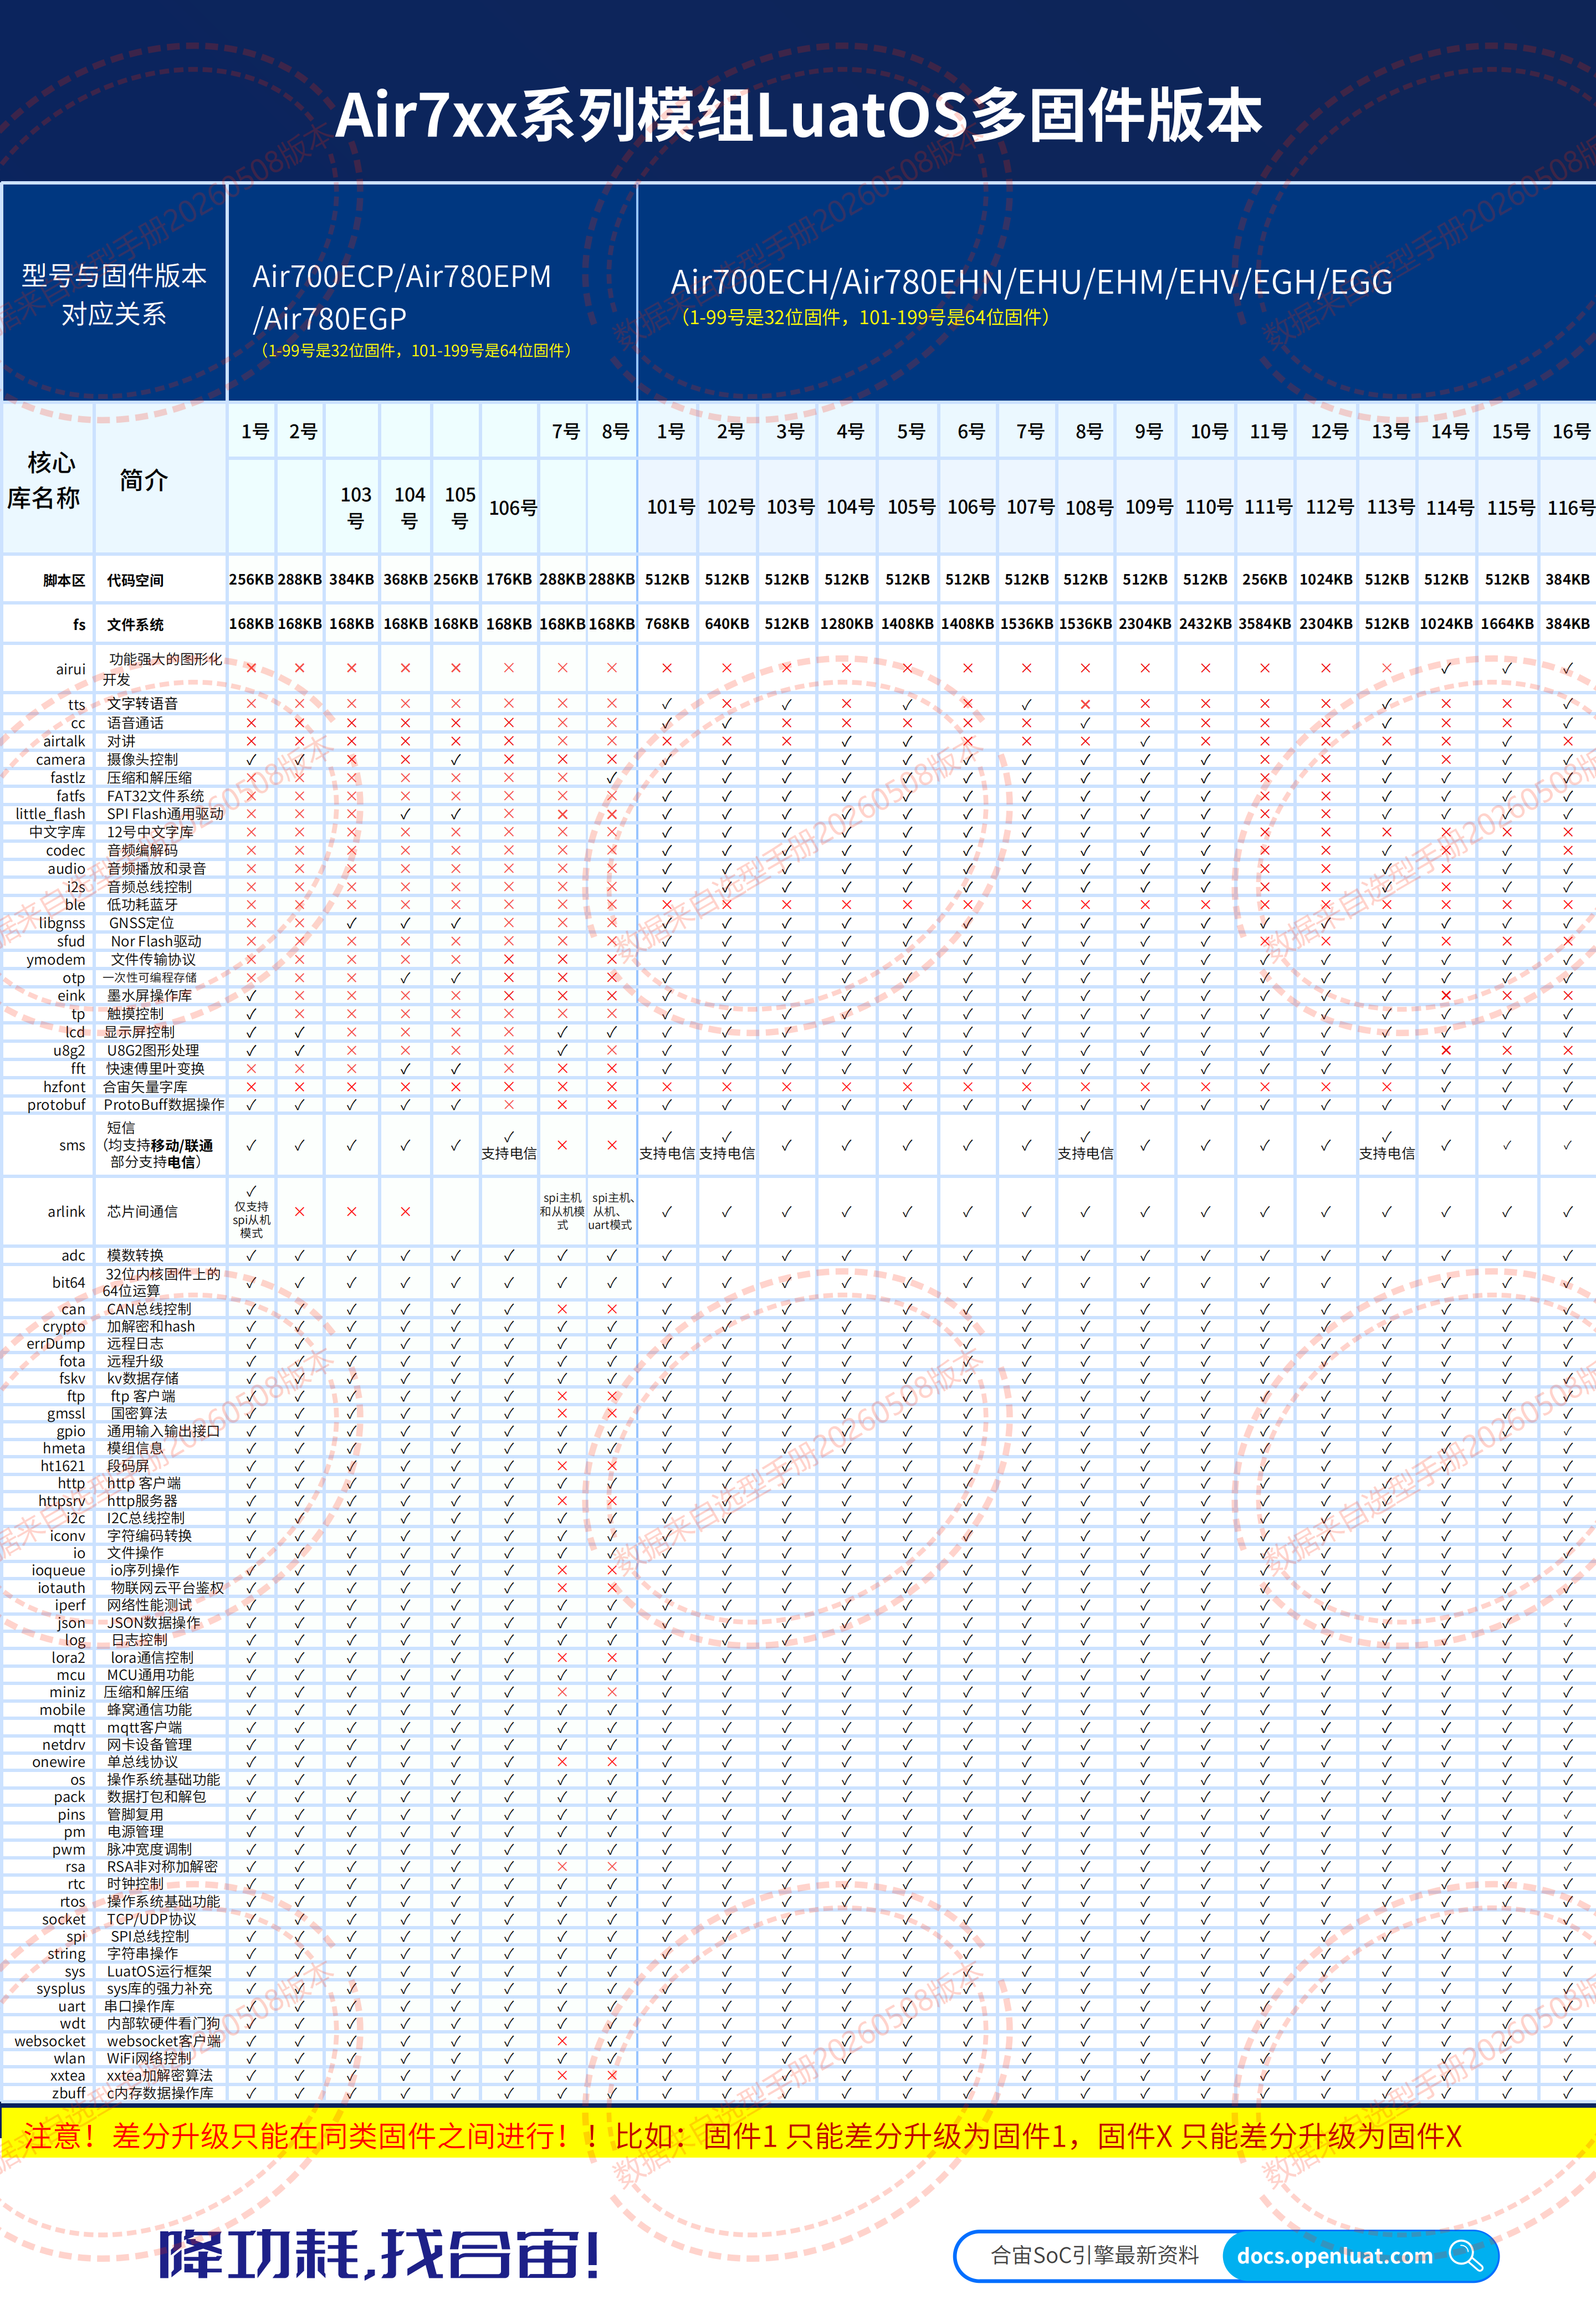Click the magnifier search icon beside docs.openluat.com
Screen dimensions: 1596x2305
[1465, 2255]
